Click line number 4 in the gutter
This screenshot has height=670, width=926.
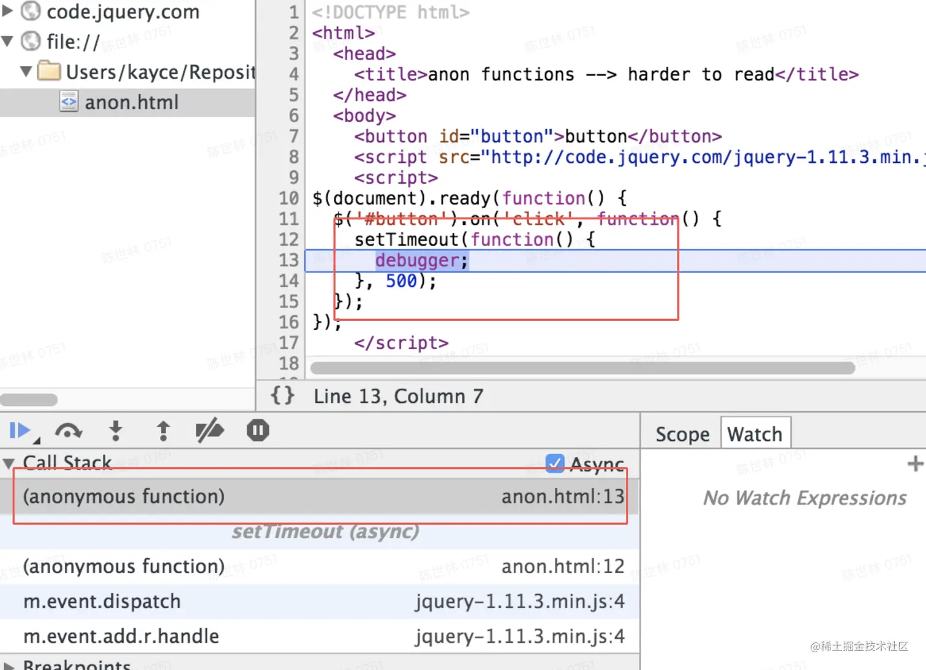click(294, 75)
